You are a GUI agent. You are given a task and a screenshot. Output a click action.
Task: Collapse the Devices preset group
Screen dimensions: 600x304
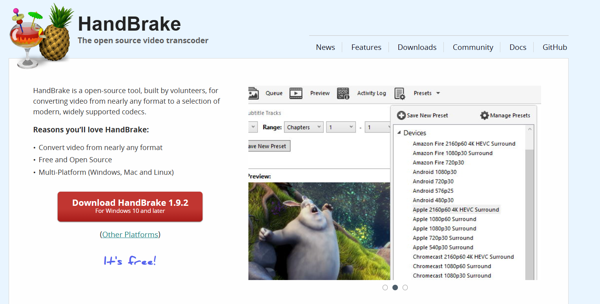[x=399, y=133]
